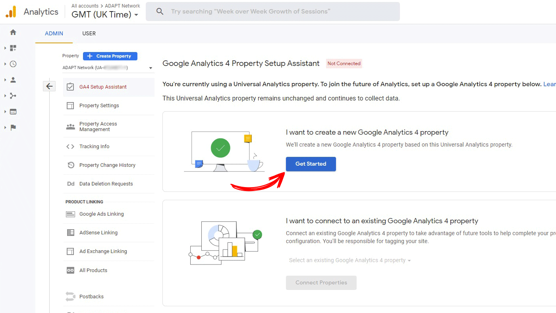Screen dimensions: 556x313
Task: Click the Get Started button
Action: [x=311, y=164]
